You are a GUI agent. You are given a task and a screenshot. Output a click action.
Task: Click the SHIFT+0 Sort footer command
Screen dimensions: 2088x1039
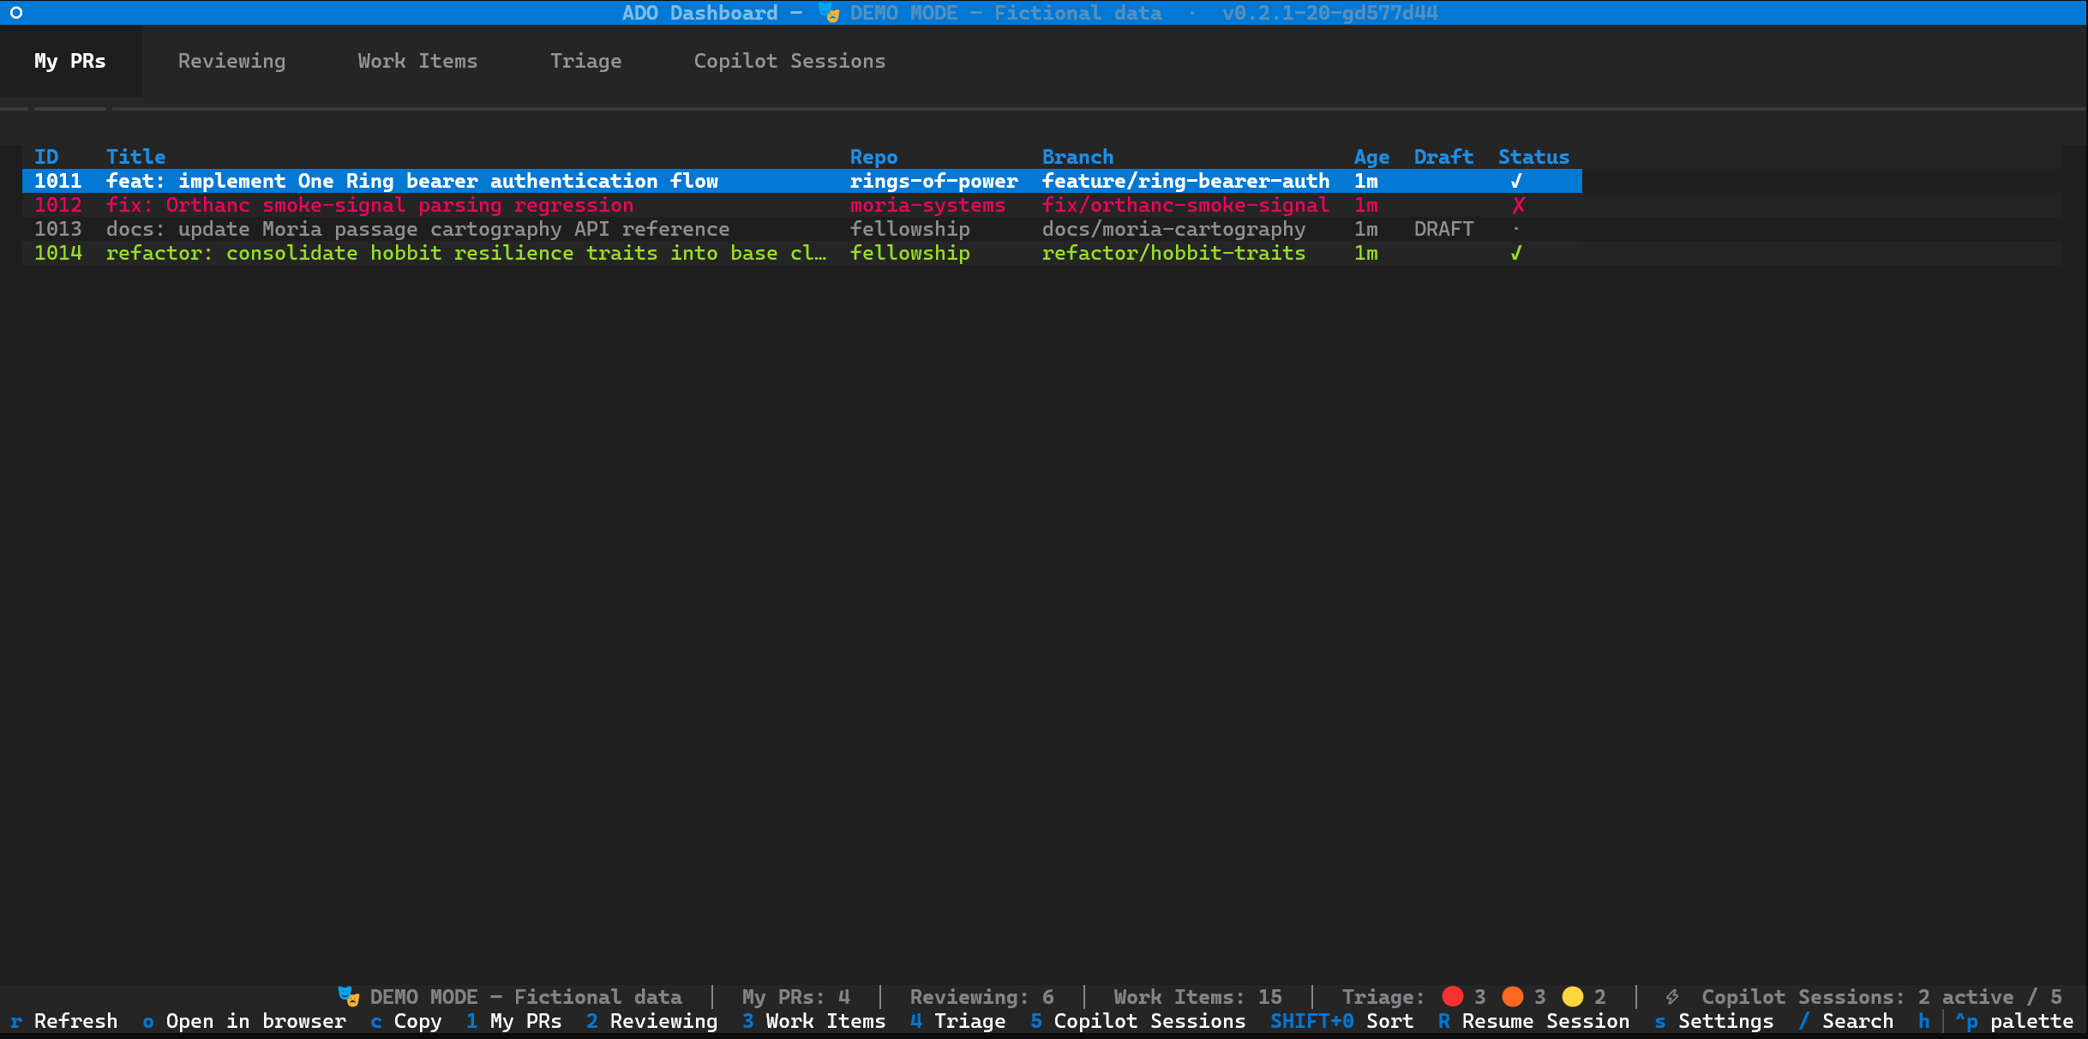(x=1342, y=1021)
